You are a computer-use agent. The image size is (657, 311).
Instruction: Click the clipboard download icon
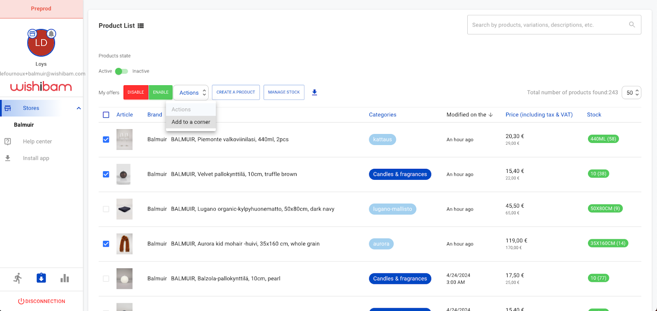[x=41, y=278]
